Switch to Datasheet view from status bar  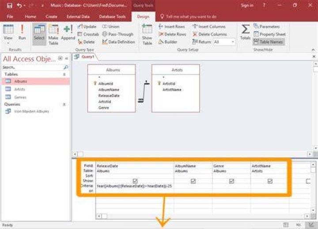pyautogui.click(x=286, y=225)
